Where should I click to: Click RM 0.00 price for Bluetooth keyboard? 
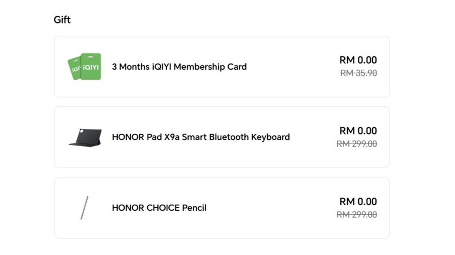click(x=358, y=131)
